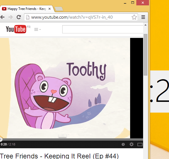Click into the YouTube search box

(103, 29)
